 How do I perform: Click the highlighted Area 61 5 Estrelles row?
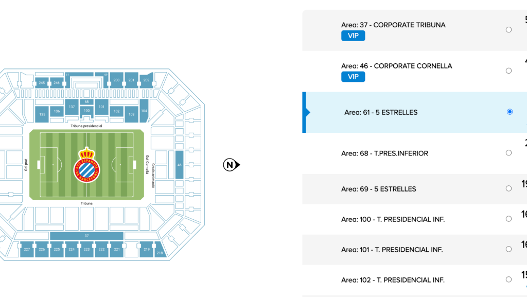(x=414, y=112)
